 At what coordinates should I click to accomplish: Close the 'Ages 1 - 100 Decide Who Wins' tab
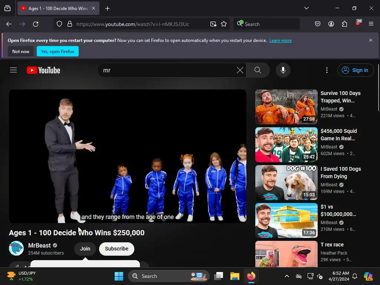click(x=94, y=8)
